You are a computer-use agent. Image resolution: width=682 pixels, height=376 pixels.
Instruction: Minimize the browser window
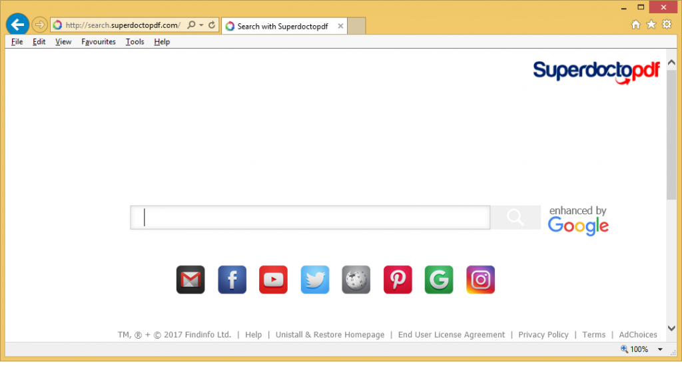623,7
